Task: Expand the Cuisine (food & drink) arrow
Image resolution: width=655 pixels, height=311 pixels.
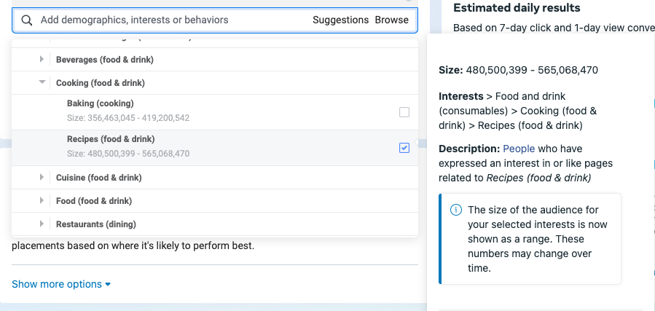Action: (42, 178)
